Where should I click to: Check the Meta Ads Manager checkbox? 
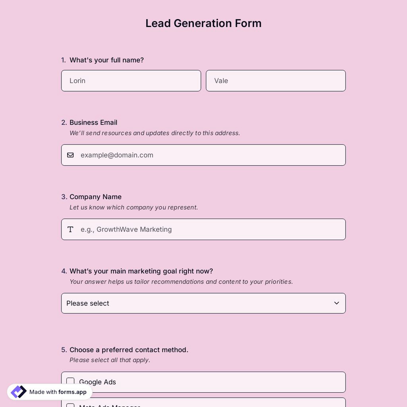[x=70, y=406]
